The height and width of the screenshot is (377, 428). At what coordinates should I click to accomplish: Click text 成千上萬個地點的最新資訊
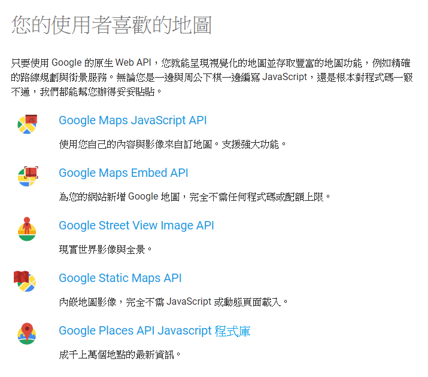[117, 355]
